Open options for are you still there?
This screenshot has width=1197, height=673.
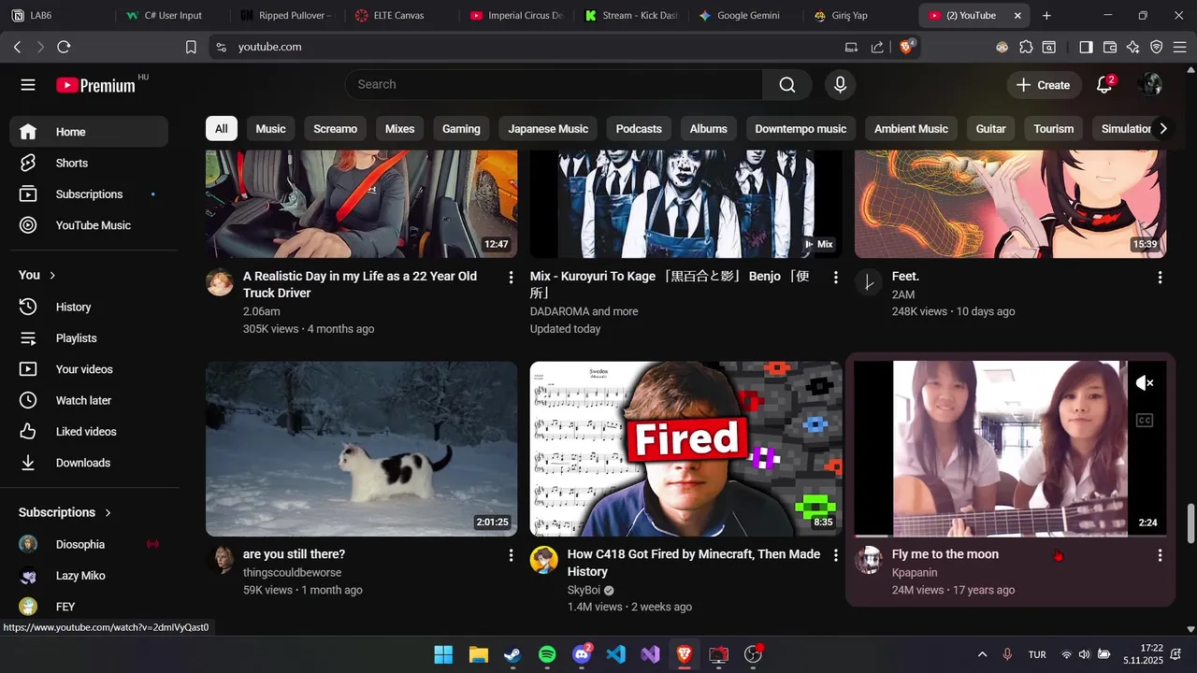[511, 555]
